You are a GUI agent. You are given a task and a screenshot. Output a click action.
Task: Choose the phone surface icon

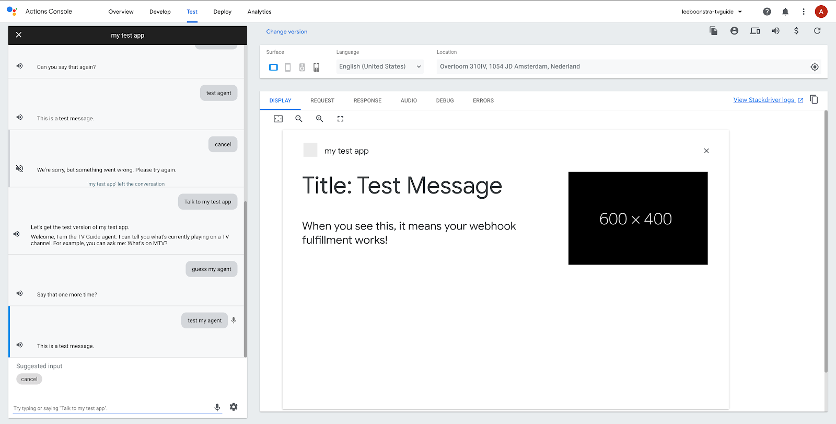[x=288, y=67]
